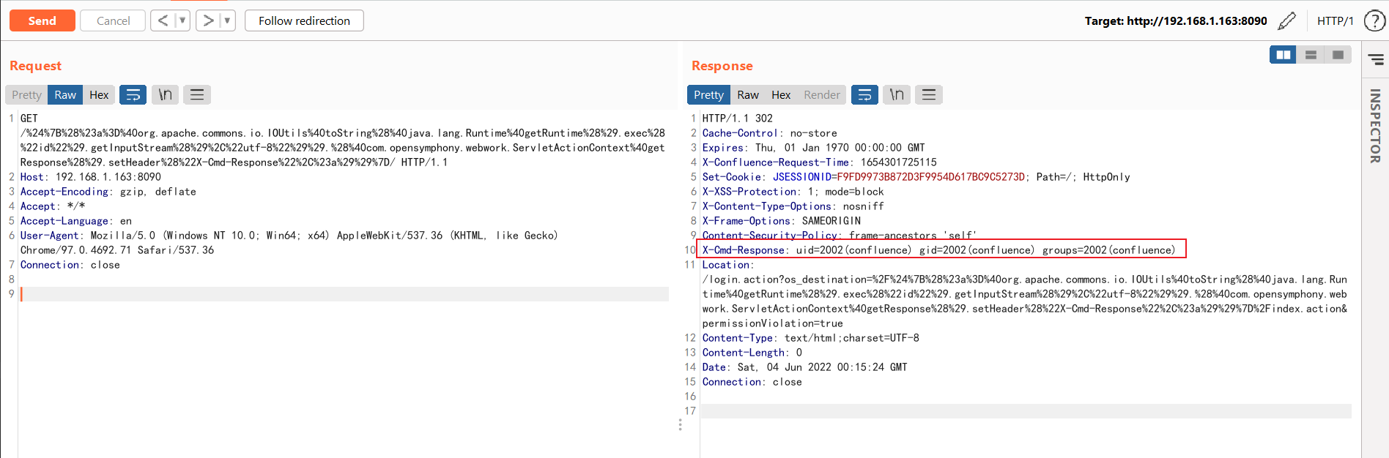The width and height of the screenshot is (1389, 458).
Task: Toggle word wrap in Response panel
Action: pyautogui.click(x=864, y=94)
